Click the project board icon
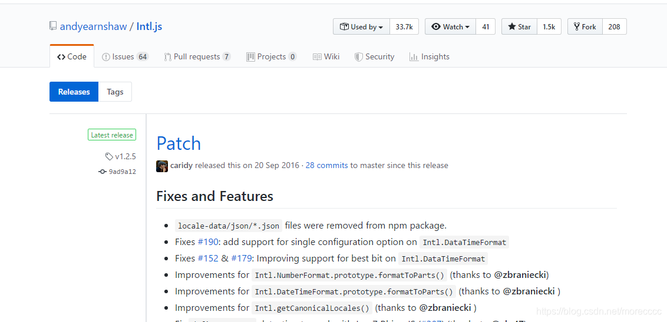 (250, 57)
